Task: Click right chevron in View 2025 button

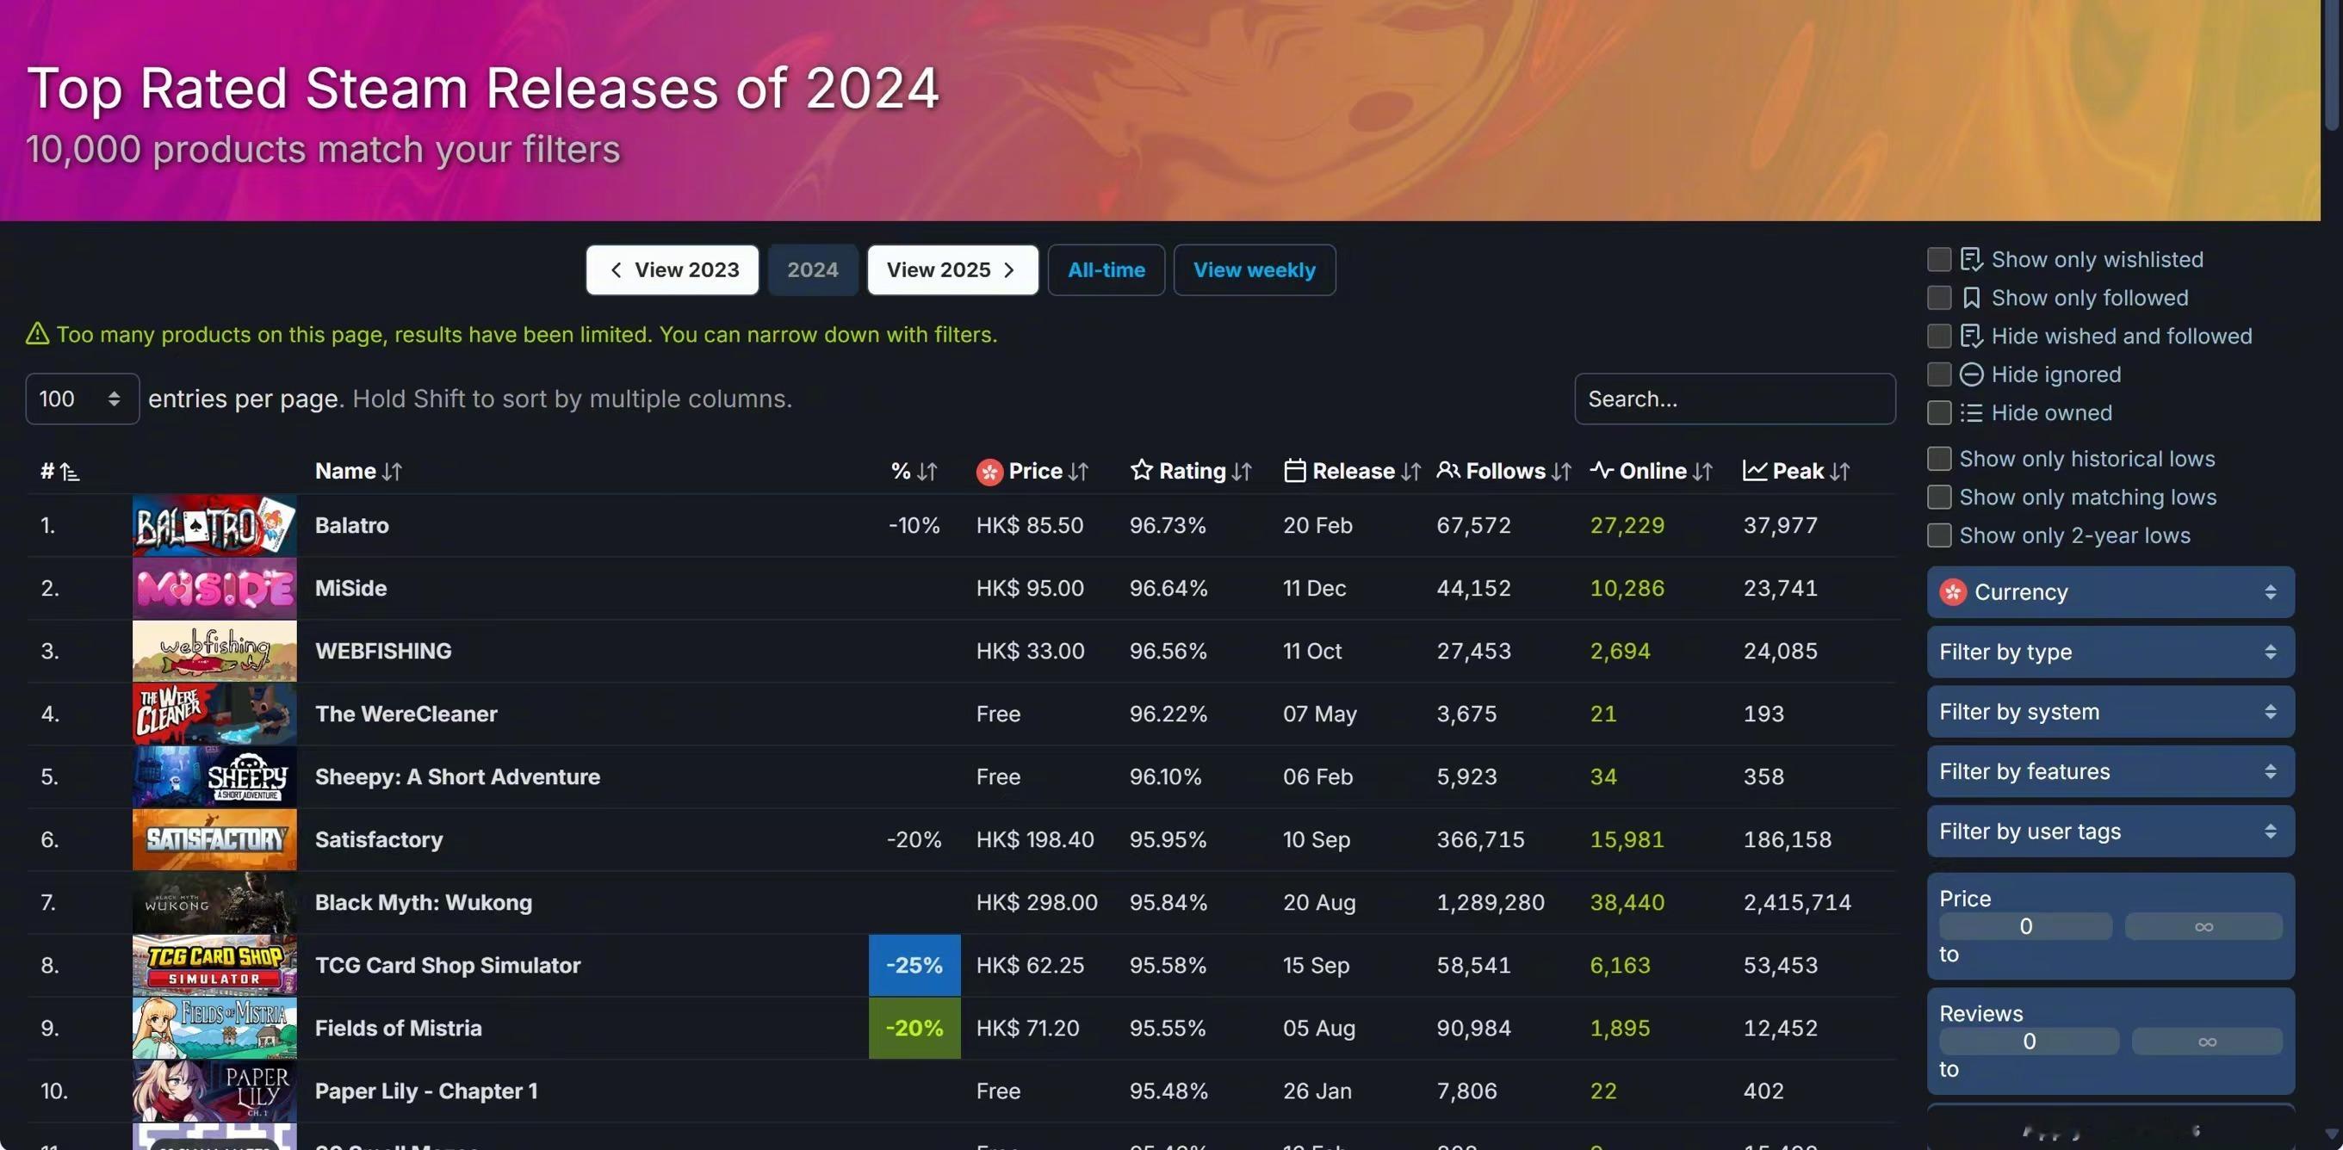Action: 1008,270
